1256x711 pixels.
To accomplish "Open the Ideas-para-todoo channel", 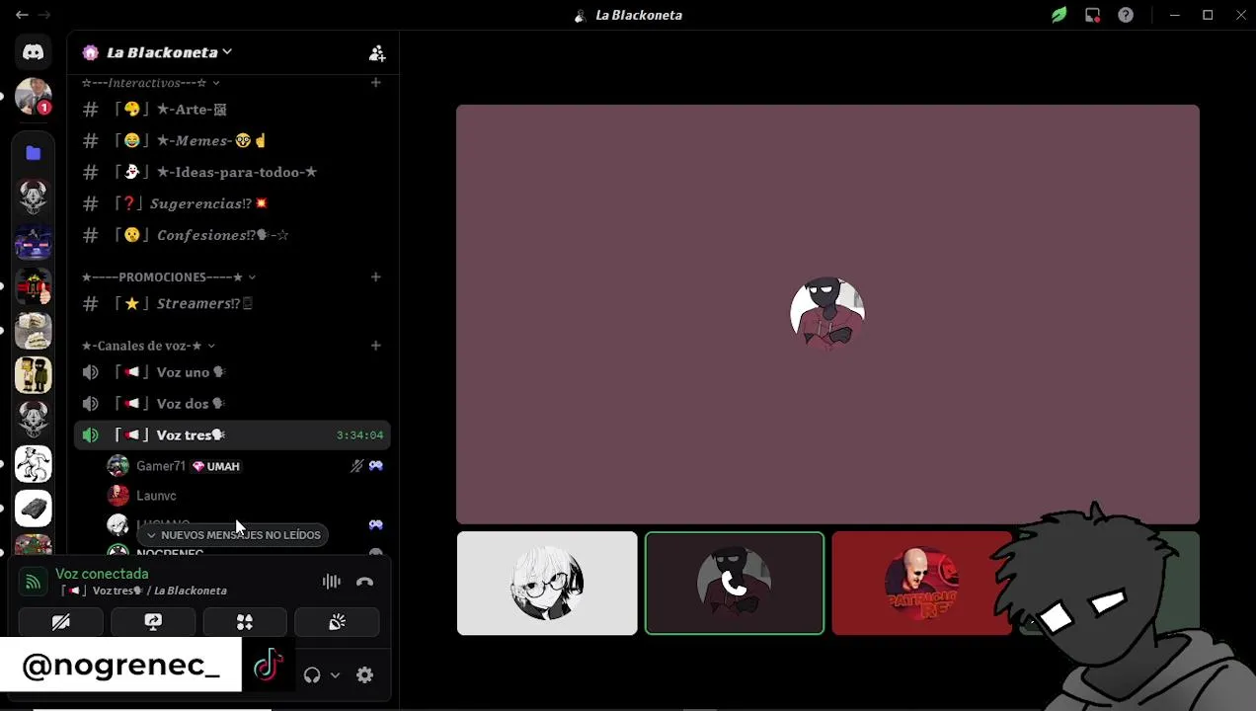I will click(x=233, y=173).
